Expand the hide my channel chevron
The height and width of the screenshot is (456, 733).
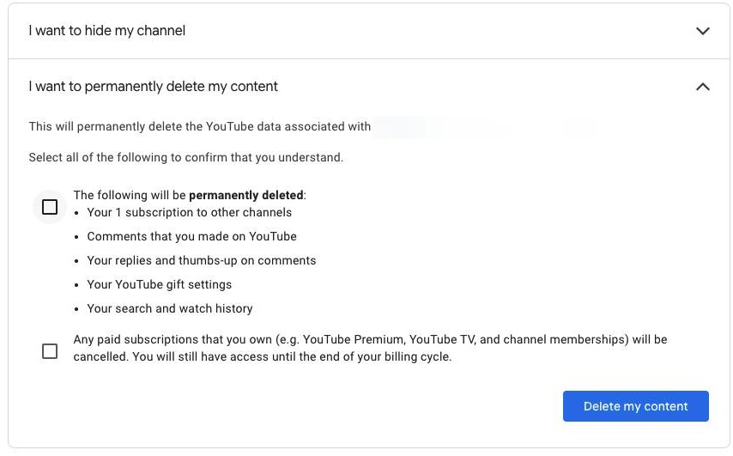tap(703, 31)
